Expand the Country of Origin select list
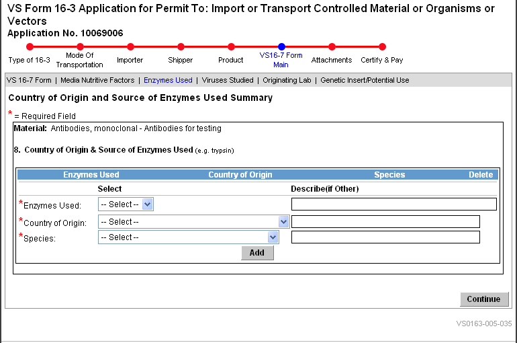 193,221
